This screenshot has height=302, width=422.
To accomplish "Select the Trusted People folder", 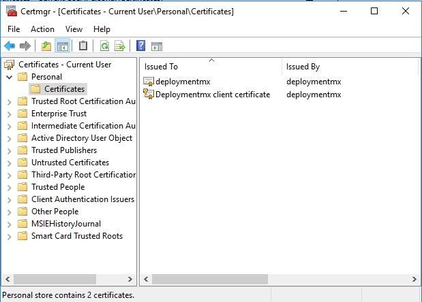I will click(58, 187).
